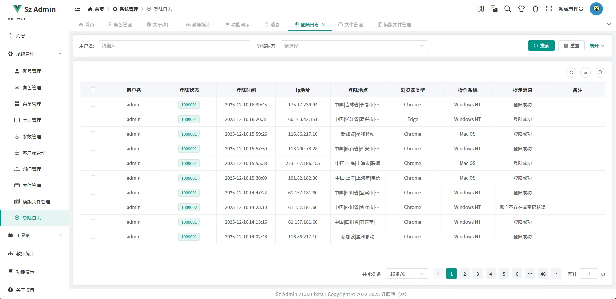This screenshot has height=299, width=616.
Task: Switch to the 文件管理 tab
Action: point(351,24)
